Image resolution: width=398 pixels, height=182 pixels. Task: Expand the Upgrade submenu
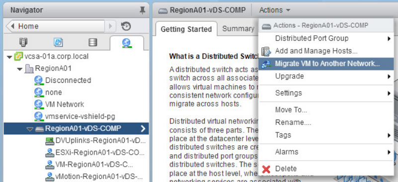point(389,76)
